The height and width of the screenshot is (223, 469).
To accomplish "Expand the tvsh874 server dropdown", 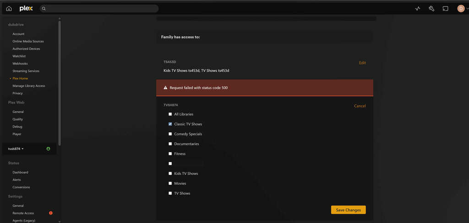I will [x=16, y=149].
